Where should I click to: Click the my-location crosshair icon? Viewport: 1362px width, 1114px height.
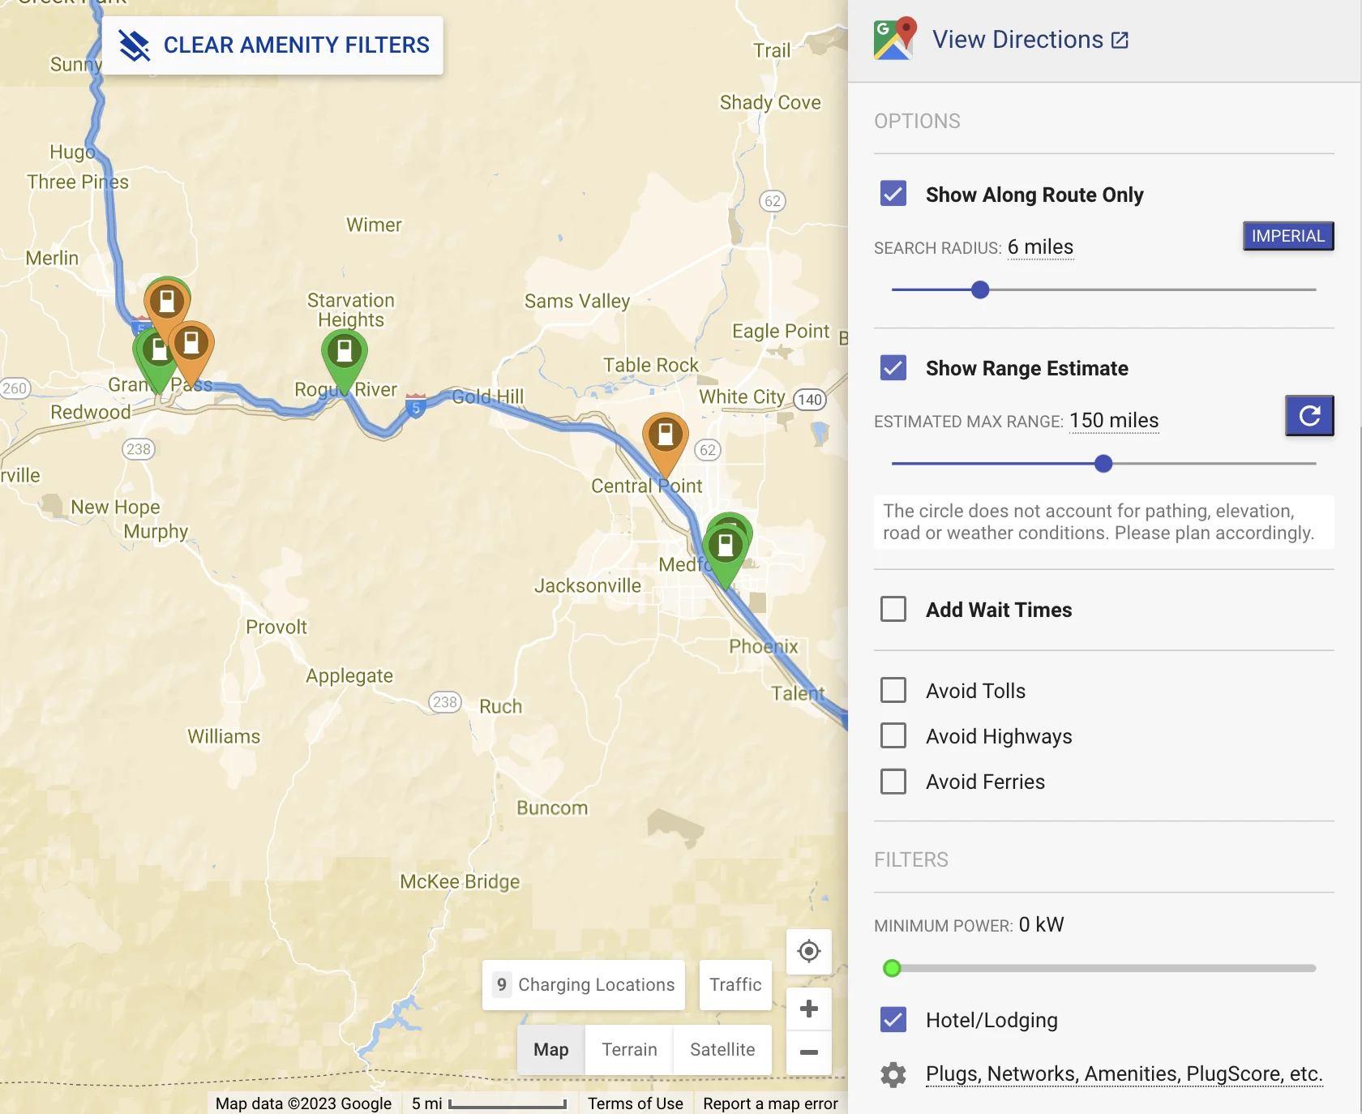809,951
